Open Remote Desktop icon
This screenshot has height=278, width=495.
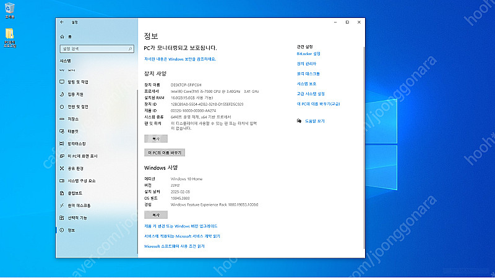point(62,206)
